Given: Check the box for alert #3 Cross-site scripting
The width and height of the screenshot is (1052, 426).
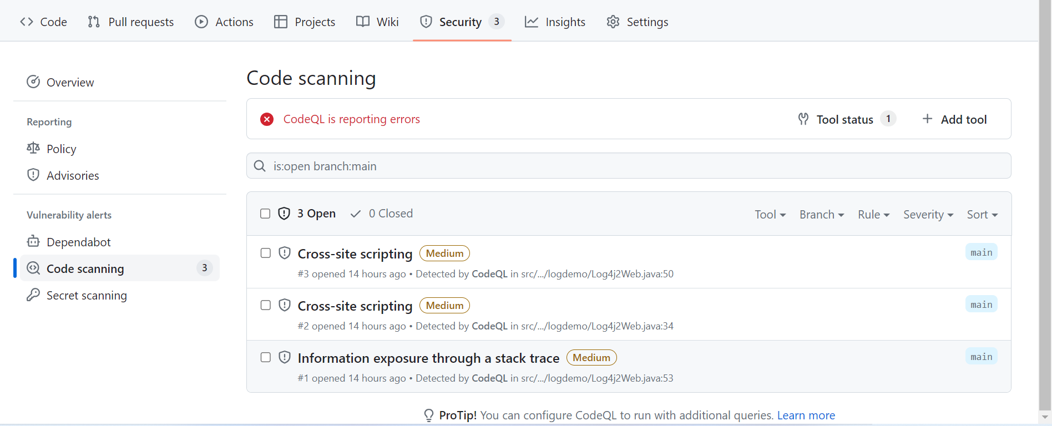Looking at the screenshot, I should 266,253.
